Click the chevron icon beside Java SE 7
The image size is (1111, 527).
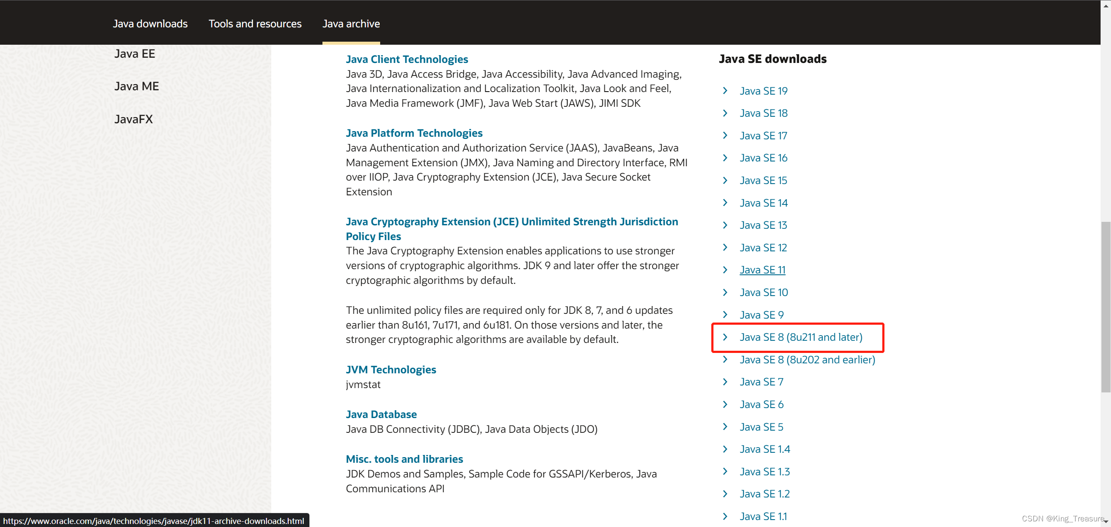click(725, 382)
